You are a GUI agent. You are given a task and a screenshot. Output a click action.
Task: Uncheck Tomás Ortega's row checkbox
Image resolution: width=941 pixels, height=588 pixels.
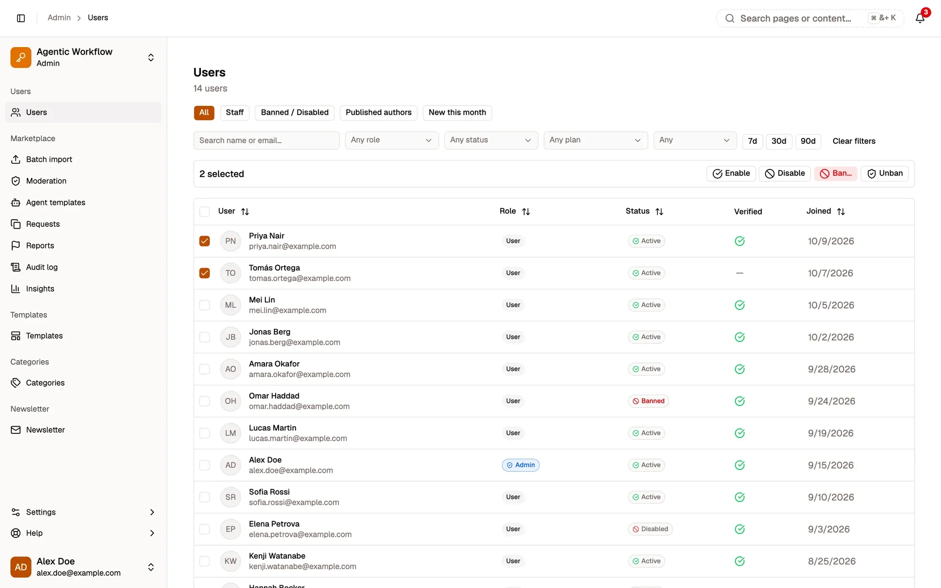[204, 273]
